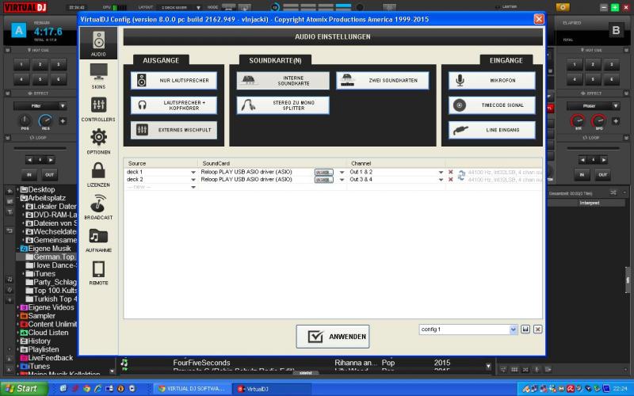Open the config 1 preset dropdown
This screenshot has height=396, width=634.
pos(513,329)
